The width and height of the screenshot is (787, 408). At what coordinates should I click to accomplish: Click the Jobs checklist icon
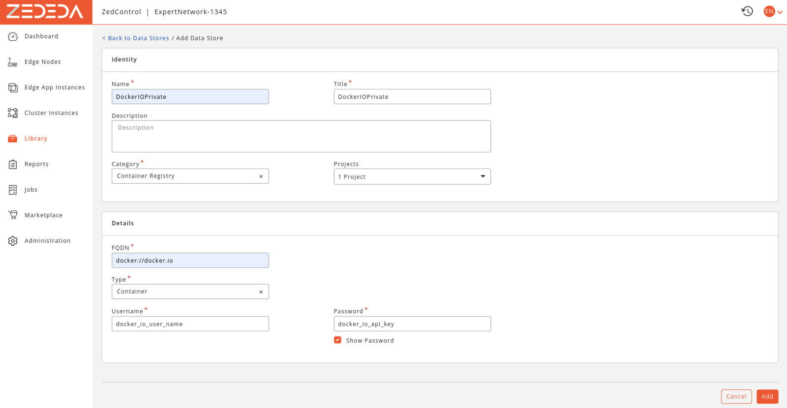pos(13,190)
